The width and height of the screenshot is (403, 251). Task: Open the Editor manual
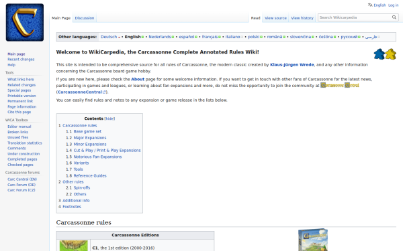click(x=19, y=127)
